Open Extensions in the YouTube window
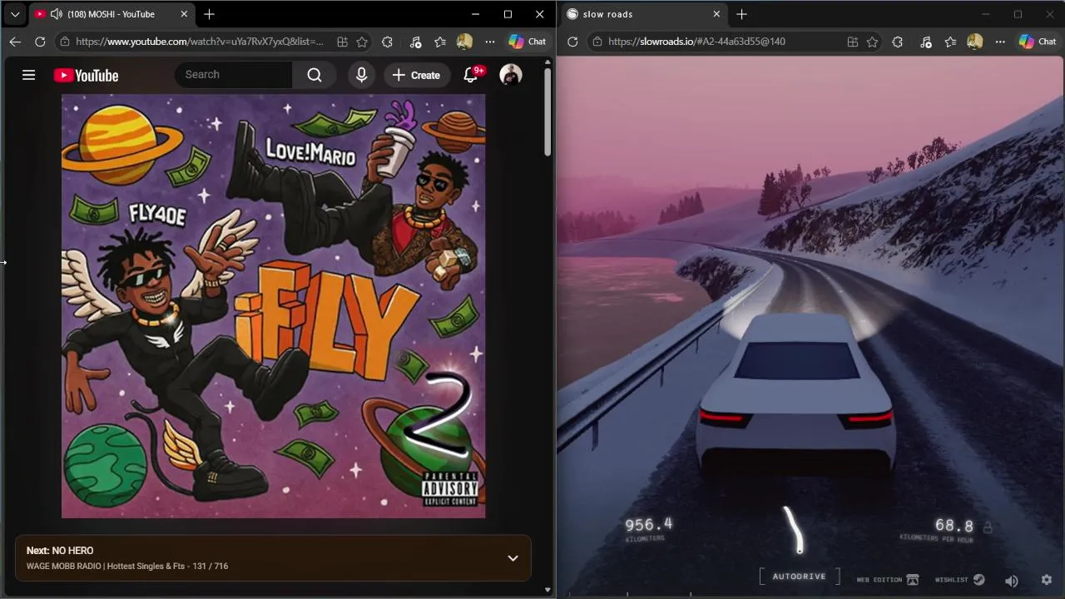The image size is (1065, 599). click(387, 42)
